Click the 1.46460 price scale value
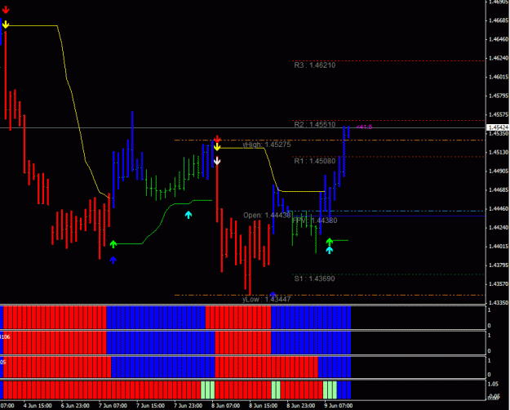The image size is (510, 410). (x=499, y=39)
